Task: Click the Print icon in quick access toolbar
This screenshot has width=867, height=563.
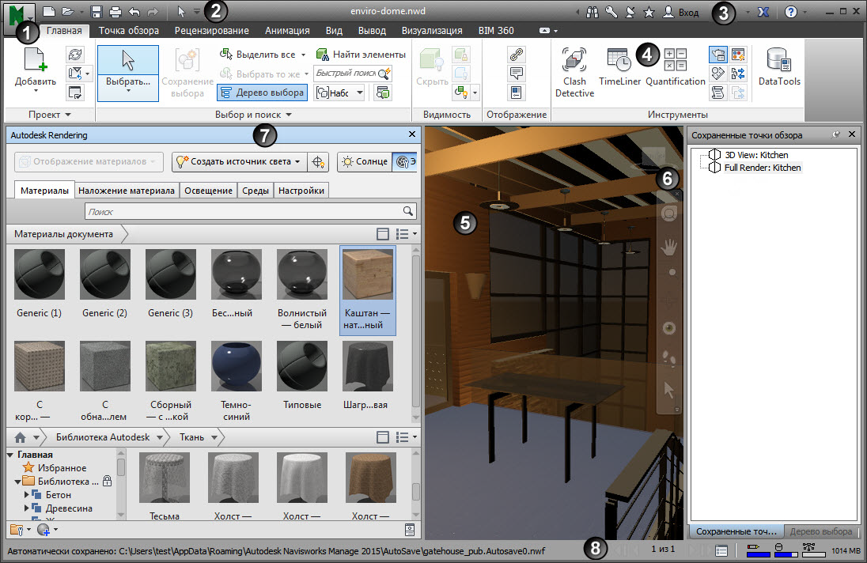Action: click(x=115, y=12)
